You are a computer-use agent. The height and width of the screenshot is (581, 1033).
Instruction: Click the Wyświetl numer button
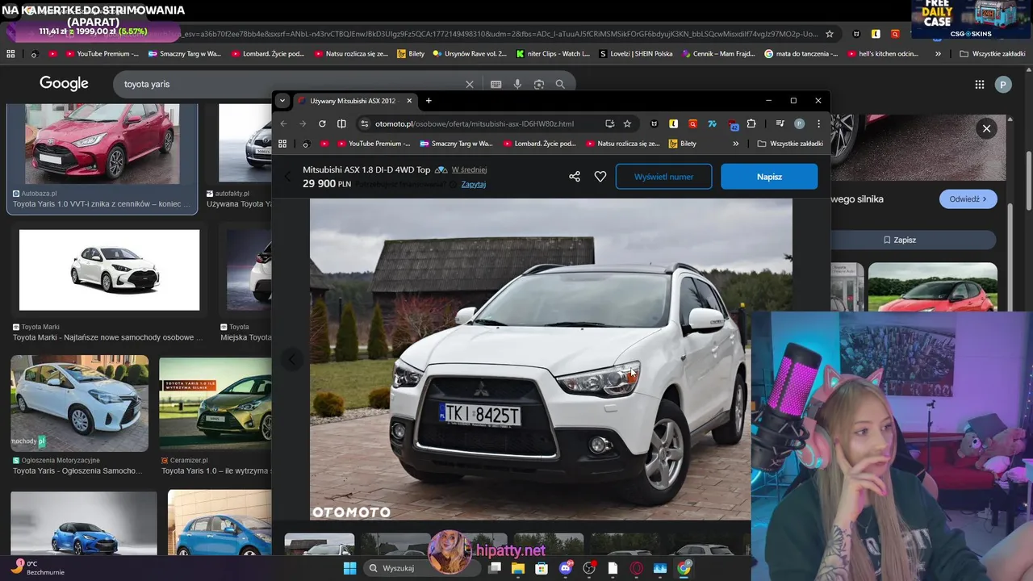[x=663, y=176]
